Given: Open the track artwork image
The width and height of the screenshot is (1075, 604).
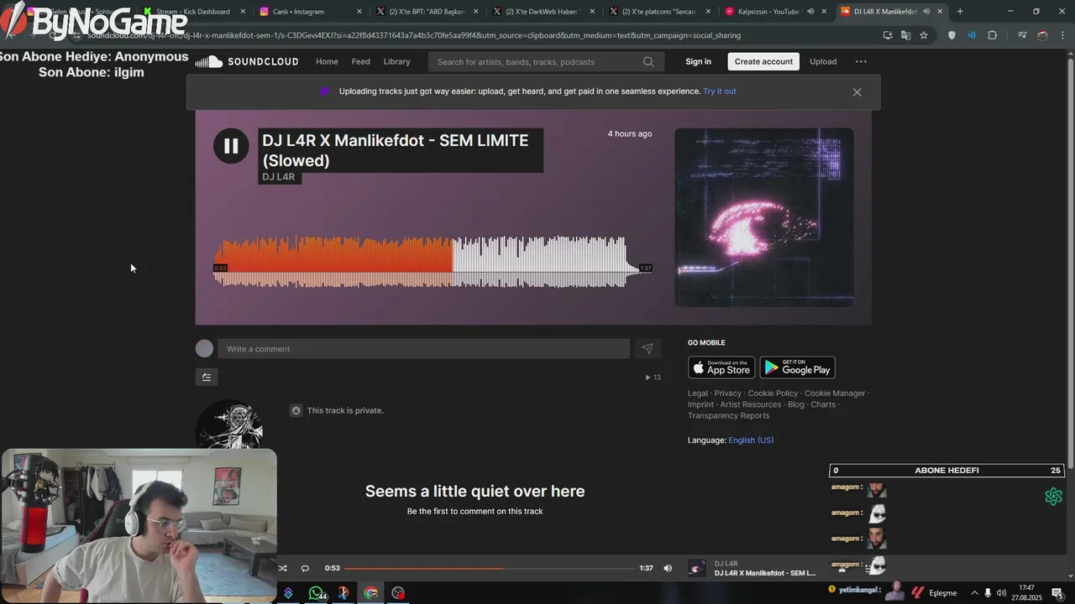Looking at the screenshot, I should [x=763, y=217].
